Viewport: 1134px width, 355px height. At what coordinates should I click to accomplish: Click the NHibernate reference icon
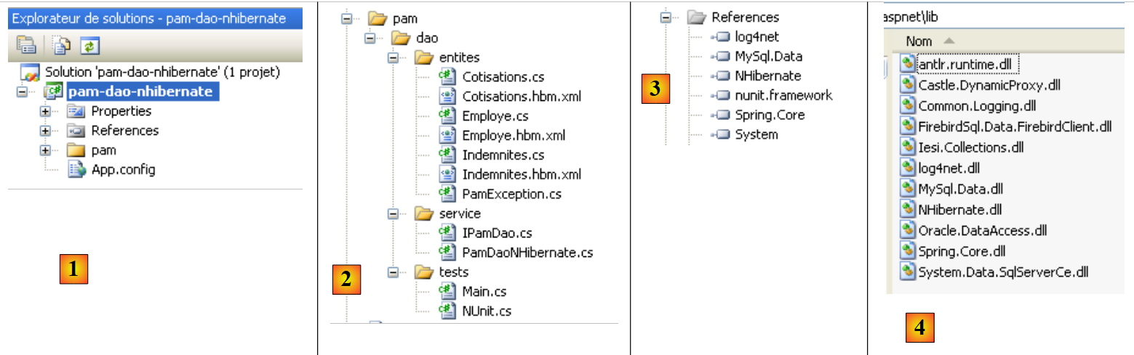(x=721, y=76)
